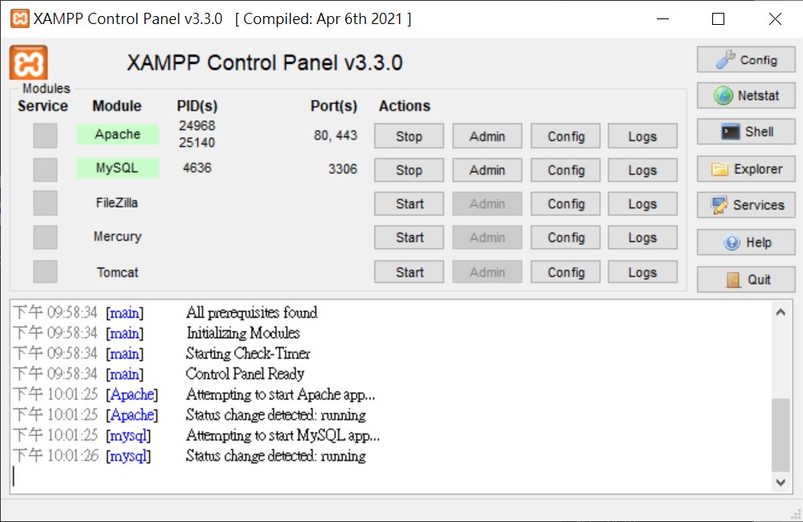Click the log panel scrollbar thumb
The height and width of the screenshot is (522, 803).
pos(781,435)
